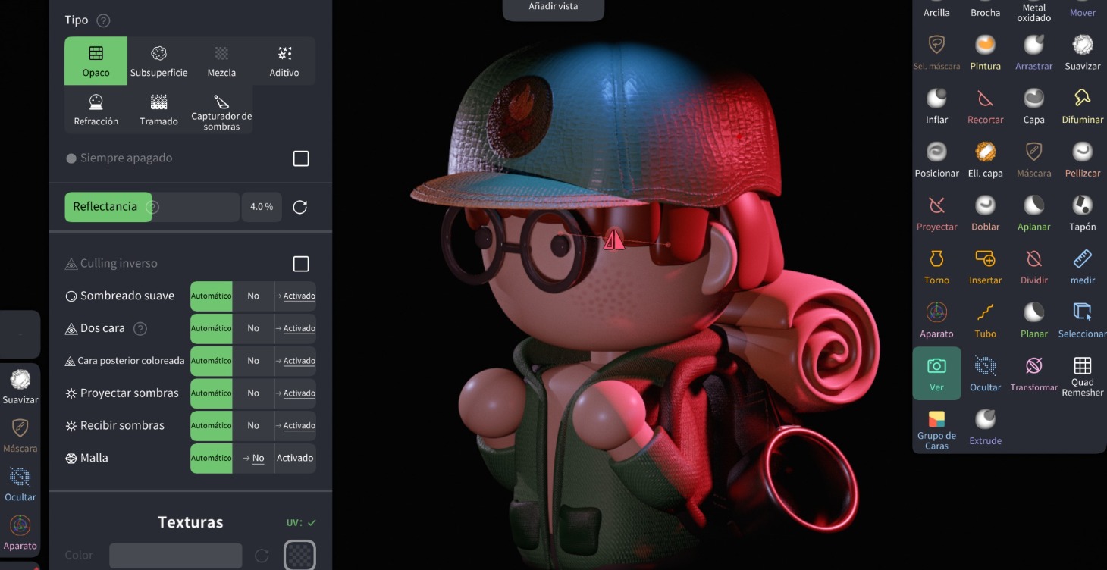The width and height of the screenshot is (1107, 570).
Task: Choose the Torno lathe tool
Action: [x=936, y=268]
